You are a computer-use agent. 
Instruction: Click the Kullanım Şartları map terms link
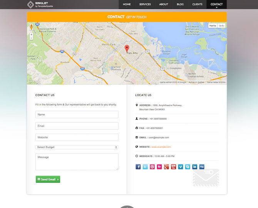tap(196, 82)
